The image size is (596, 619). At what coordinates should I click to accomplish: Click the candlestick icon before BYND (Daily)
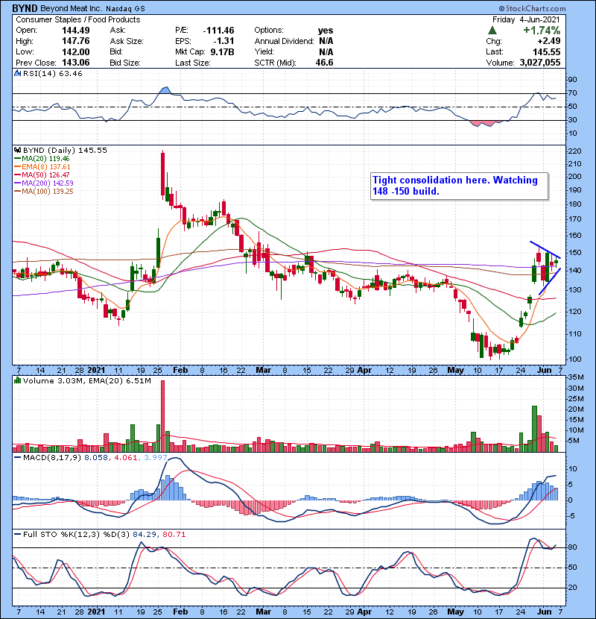17,150
